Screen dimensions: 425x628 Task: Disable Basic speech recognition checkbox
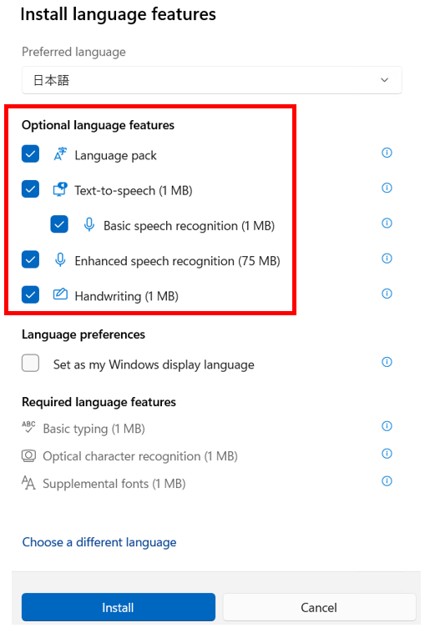coord(59,224)
